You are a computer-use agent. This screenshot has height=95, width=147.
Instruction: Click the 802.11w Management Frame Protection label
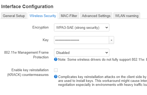click(26, 55)
